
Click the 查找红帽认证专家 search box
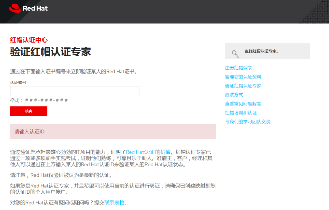point(267,51)
